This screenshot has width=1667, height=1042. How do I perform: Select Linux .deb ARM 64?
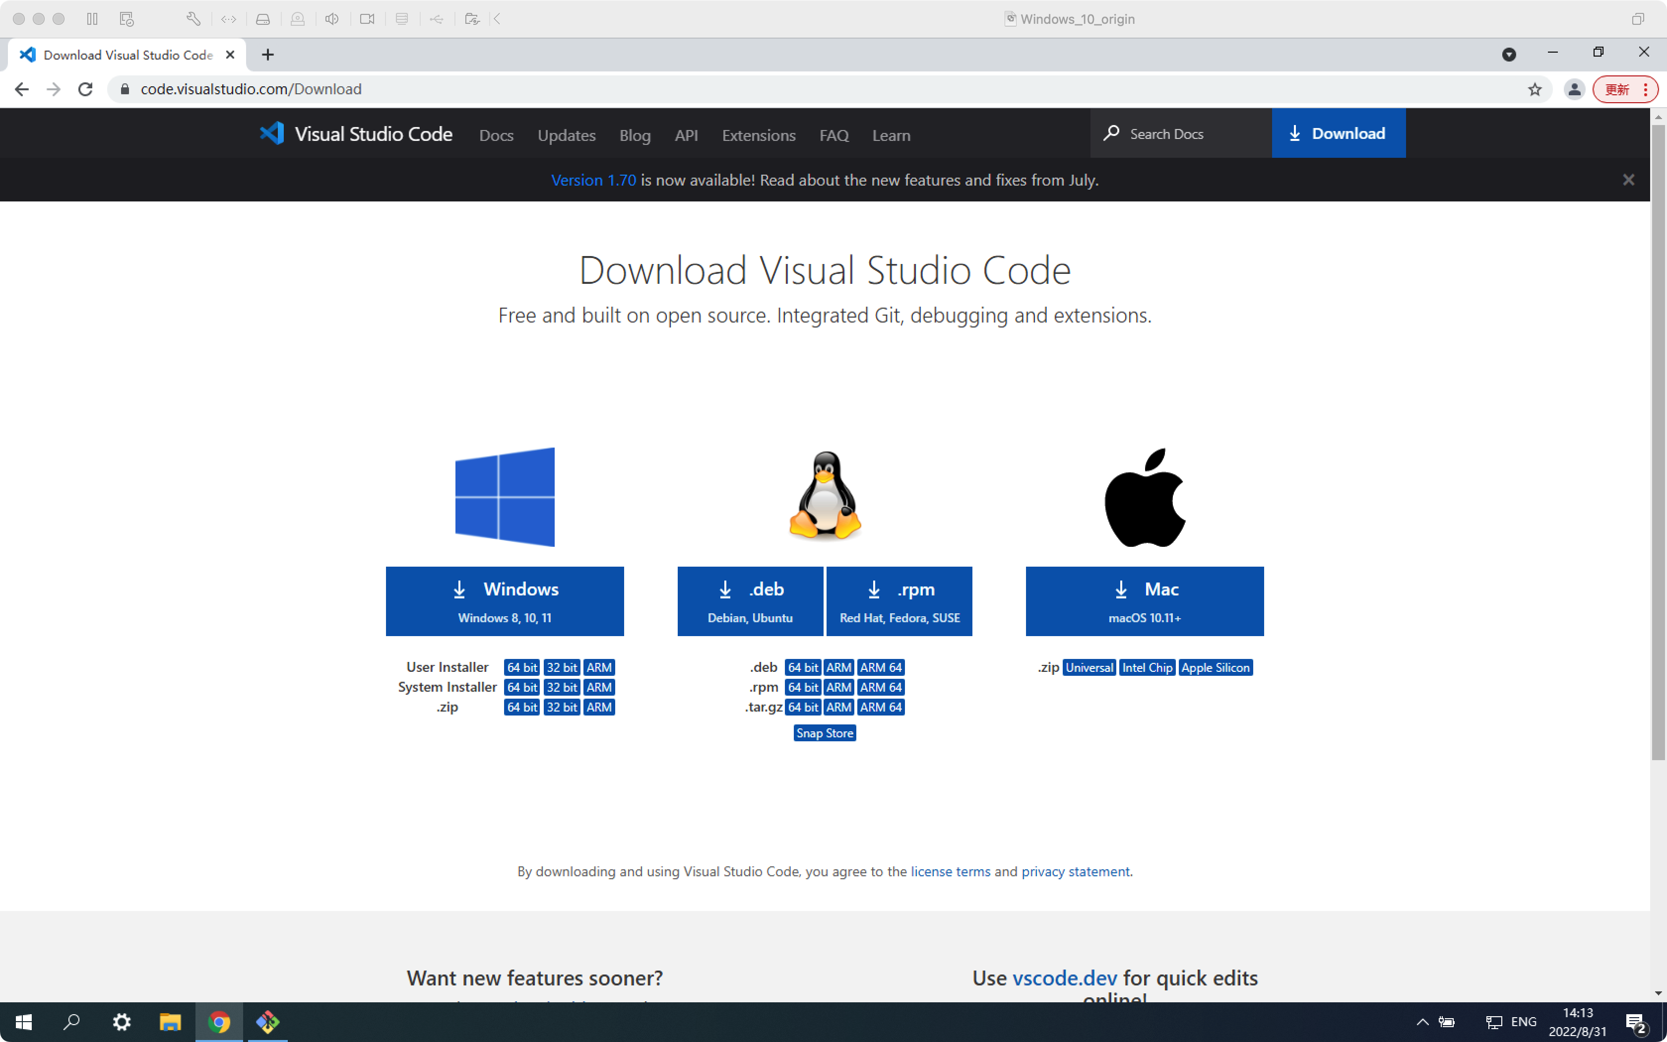click(880, 667)
